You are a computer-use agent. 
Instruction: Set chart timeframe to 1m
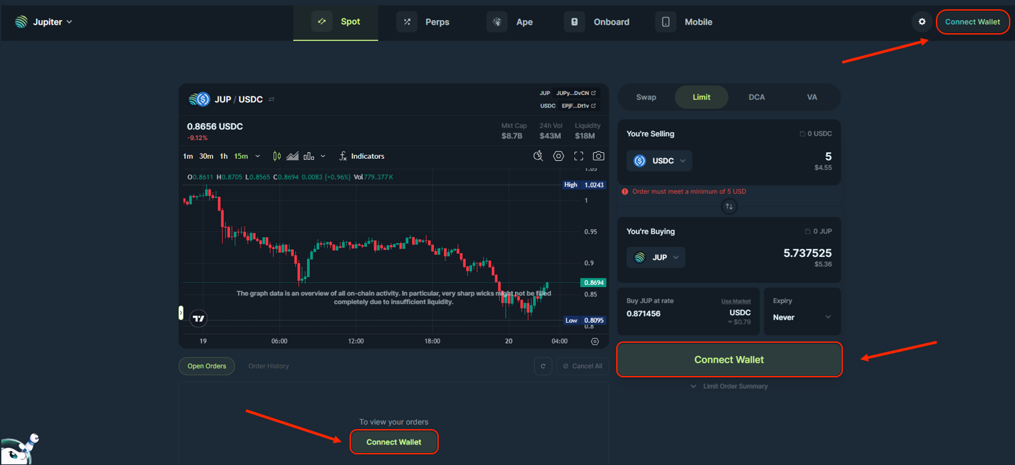(x=188, y=156)
